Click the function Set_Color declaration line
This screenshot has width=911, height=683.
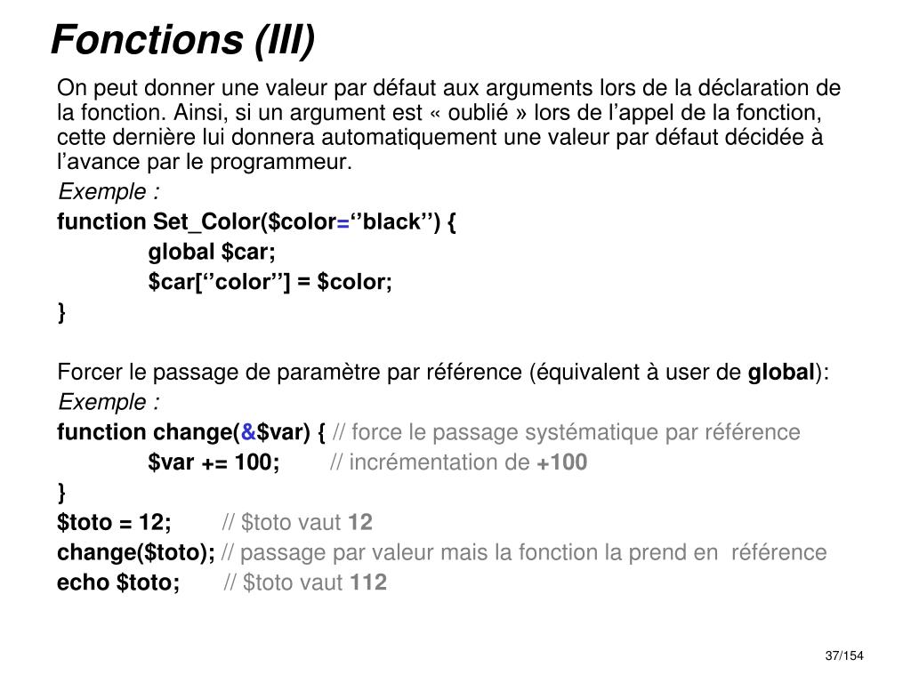(x=256, y=222)
